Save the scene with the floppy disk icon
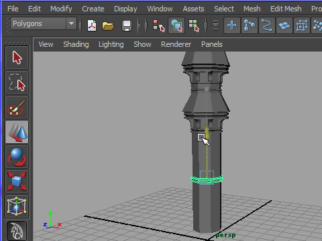Viewport: 322px width, 241px height. (x=127, y=25)
